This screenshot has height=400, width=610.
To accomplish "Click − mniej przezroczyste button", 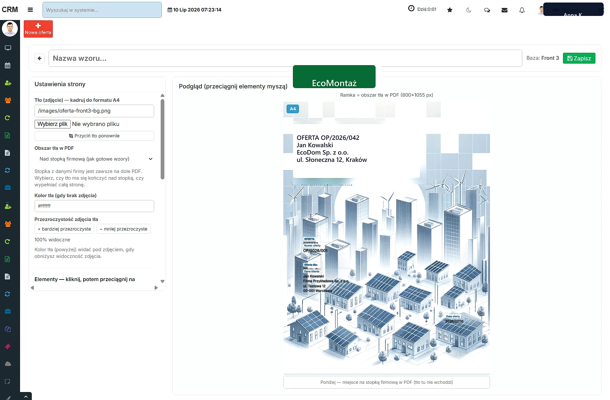I will (x=124, y=229).
